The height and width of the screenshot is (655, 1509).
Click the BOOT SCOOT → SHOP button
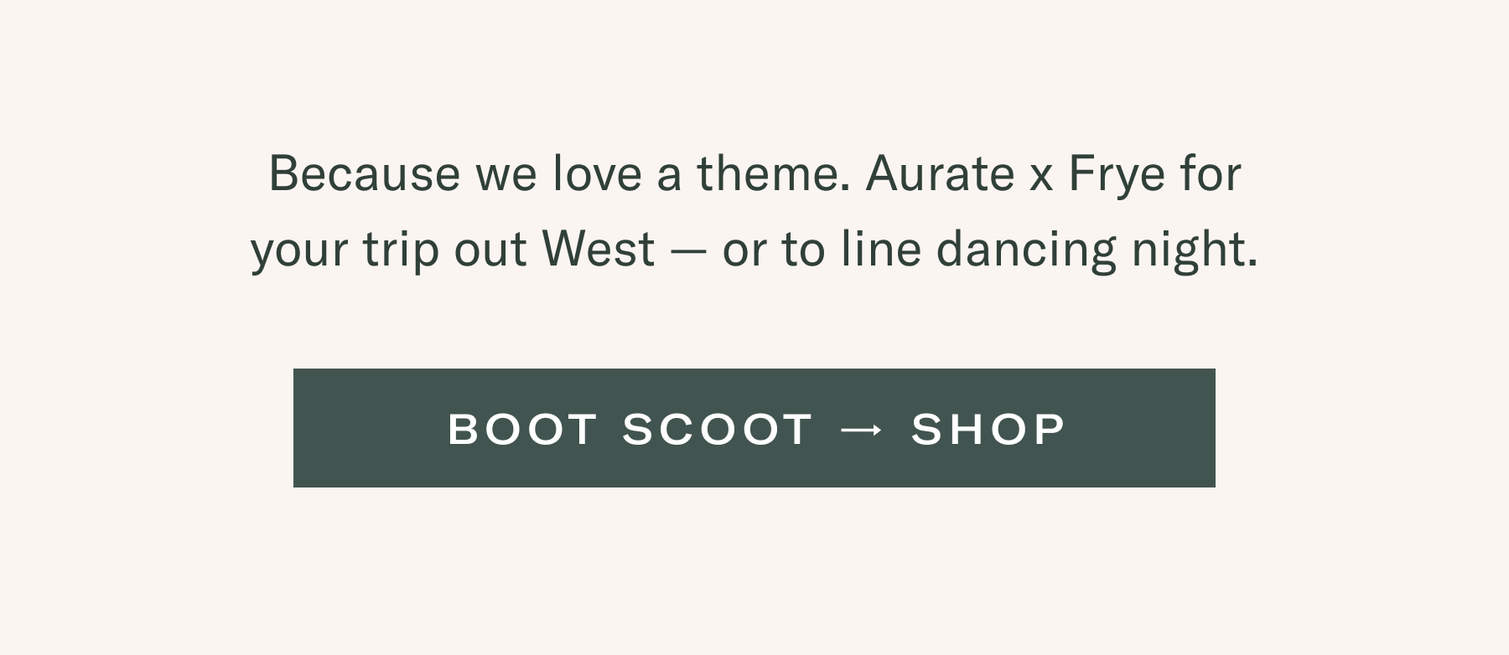(754, 428)
